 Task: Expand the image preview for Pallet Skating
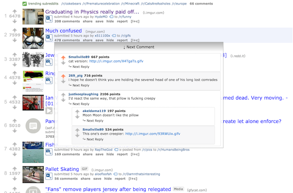tap(49, 176)
